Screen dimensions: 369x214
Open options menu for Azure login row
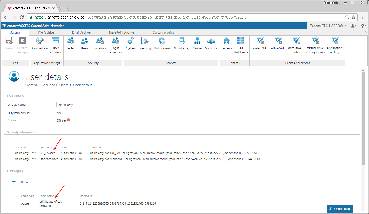coord(16,203)
